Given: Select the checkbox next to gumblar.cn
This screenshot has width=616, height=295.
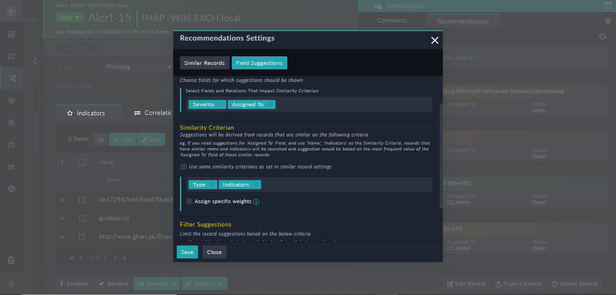Looking at the screenshot, I should point(82,218).
